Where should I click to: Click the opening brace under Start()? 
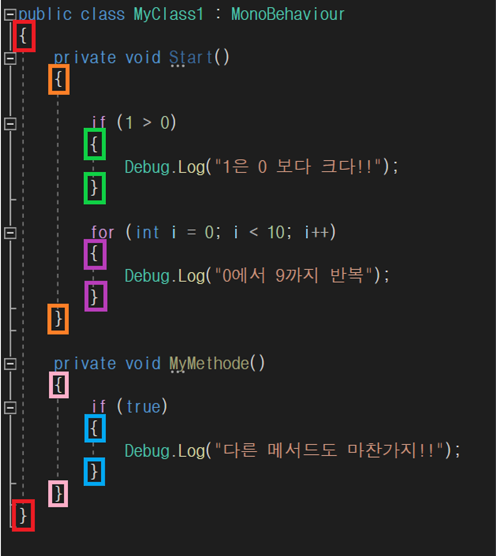[x=59, y=79]
